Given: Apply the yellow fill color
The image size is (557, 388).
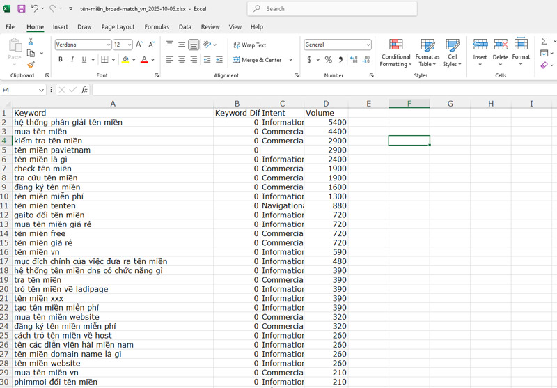Looking at the screenshot, I should pos(125,61).
